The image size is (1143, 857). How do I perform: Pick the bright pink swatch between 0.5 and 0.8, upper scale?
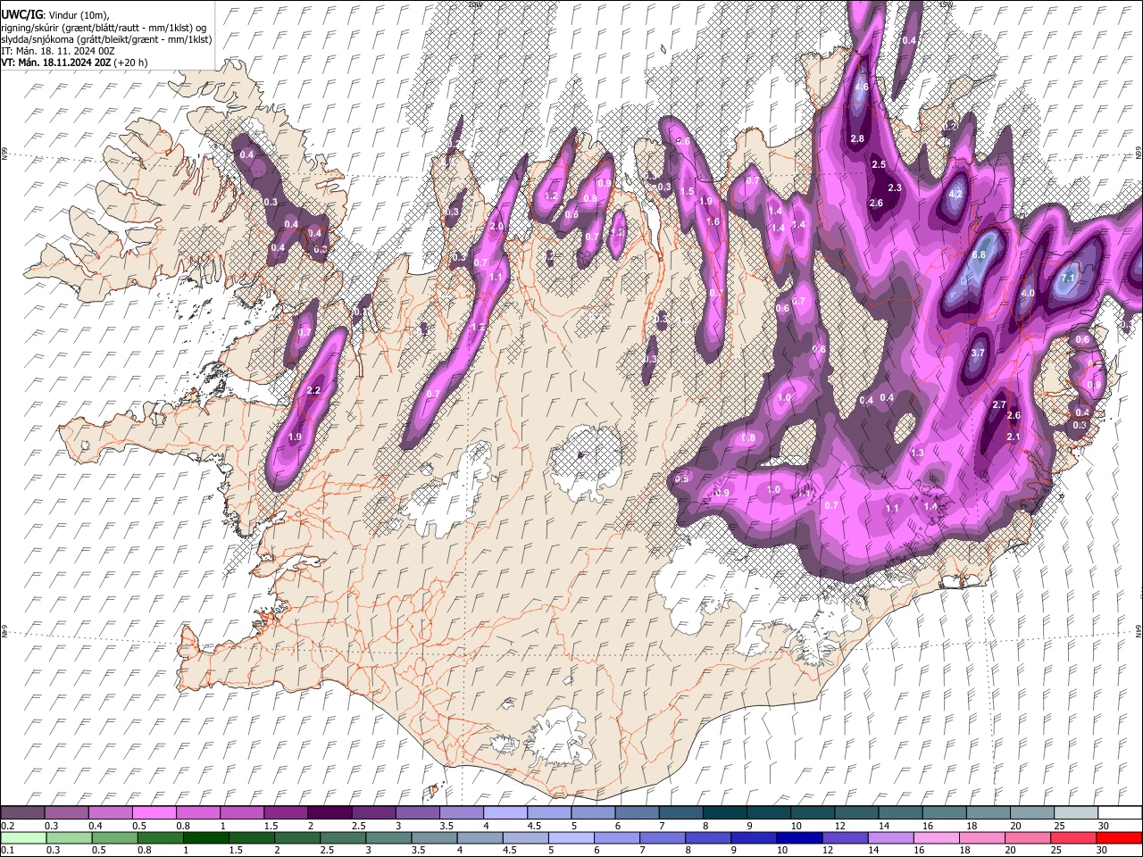pos(154,813)
